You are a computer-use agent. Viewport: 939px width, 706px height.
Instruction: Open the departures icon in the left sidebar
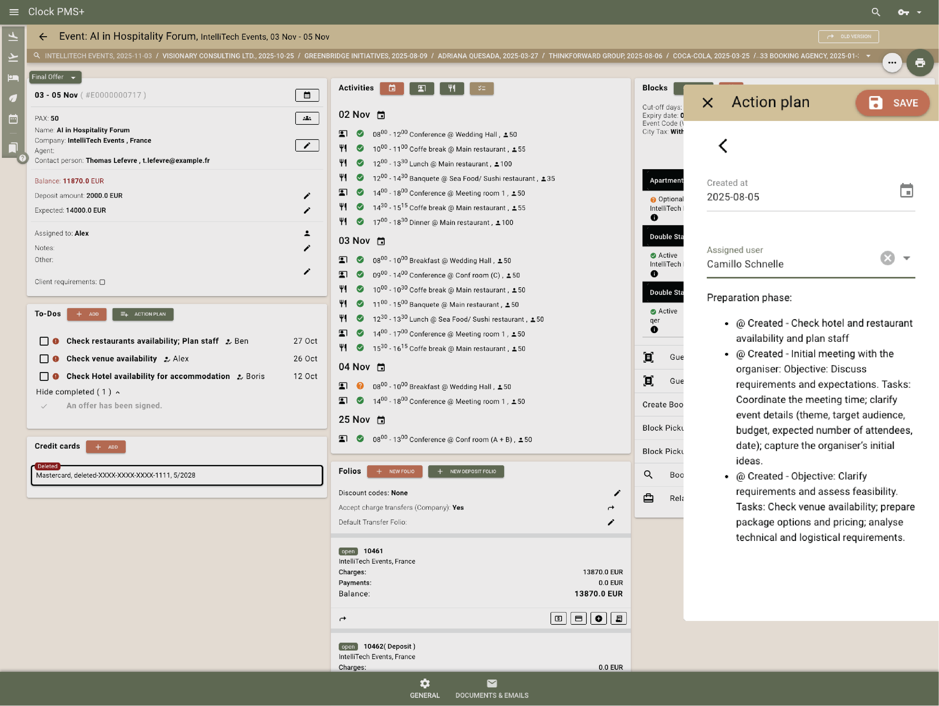tap(13, 57)
